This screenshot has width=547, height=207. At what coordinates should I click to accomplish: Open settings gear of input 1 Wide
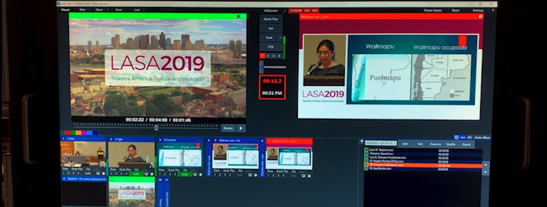click(103, 173)
